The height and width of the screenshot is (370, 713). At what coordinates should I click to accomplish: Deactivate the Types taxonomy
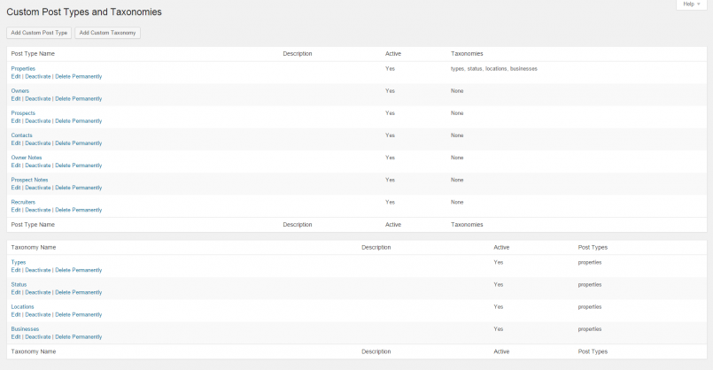38,270
